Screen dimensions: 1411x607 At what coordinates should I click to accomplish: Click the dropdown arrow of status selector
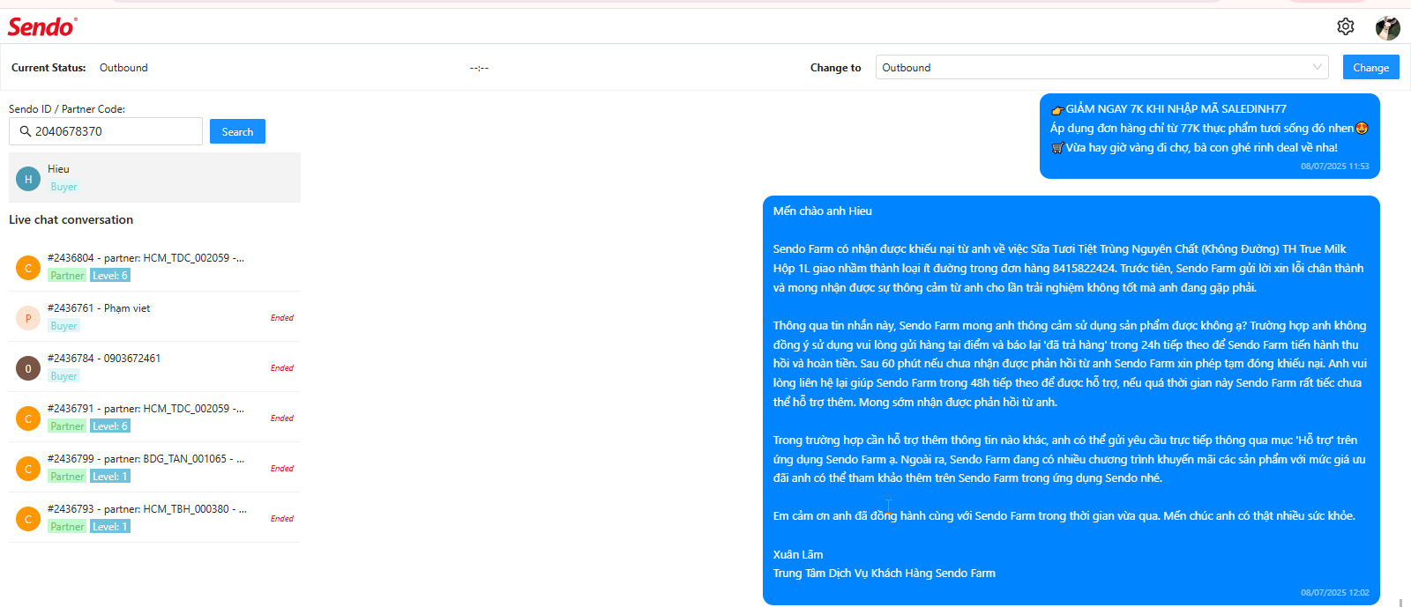pyautogui.click(x=1318, y=67)
